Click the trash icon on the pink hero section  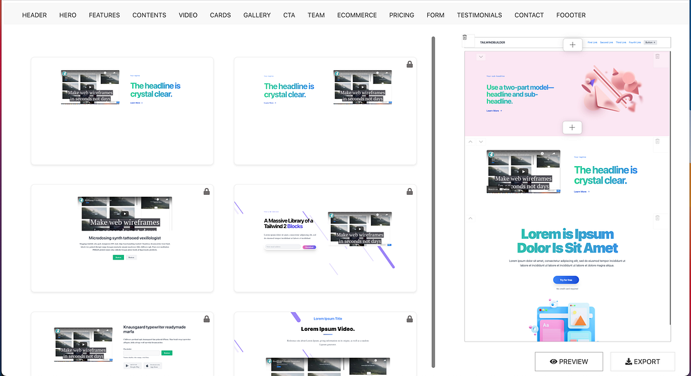pos(657,56)
